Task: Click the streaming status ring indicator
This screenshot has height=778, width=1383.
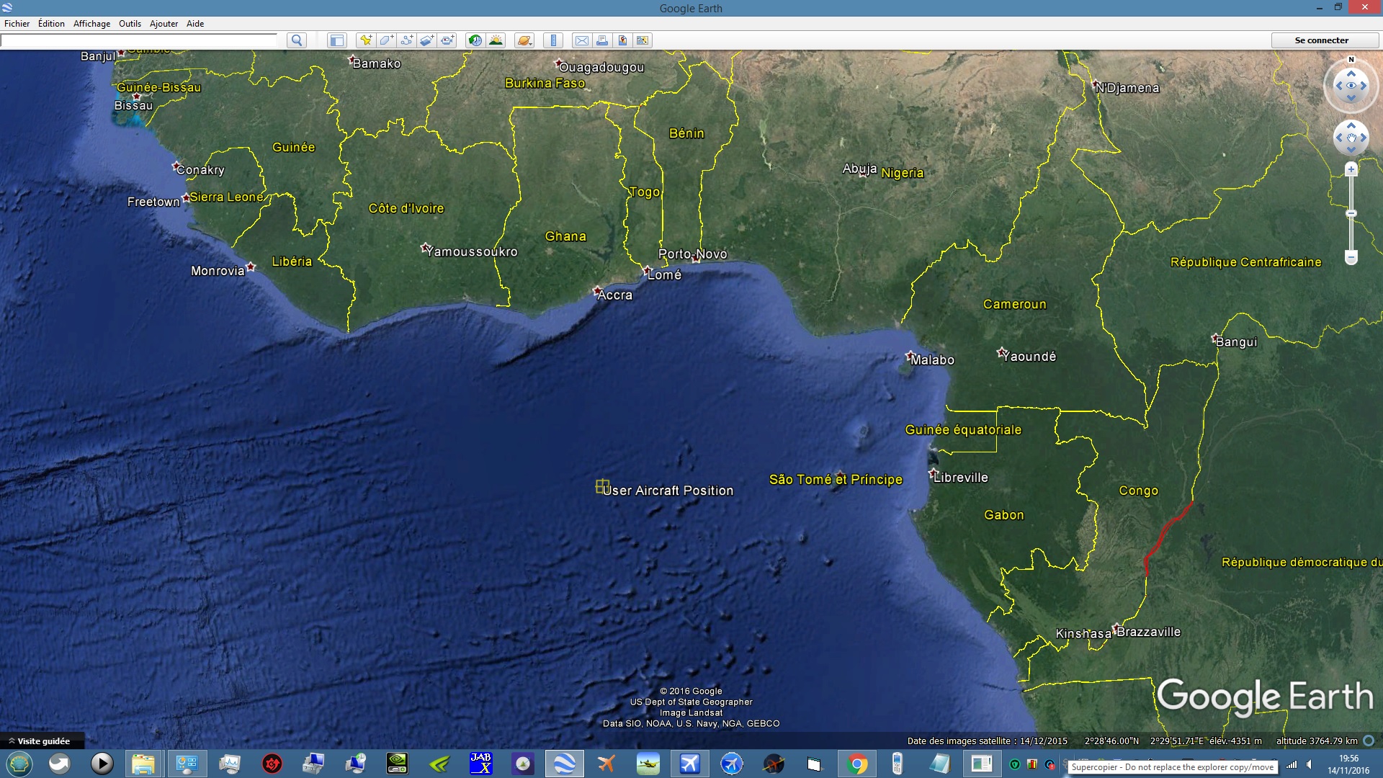Action: [x=1369, y=741]
